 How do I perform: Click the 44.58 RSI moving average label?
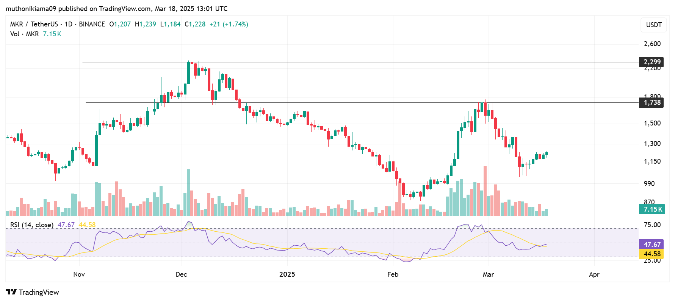coord(652,254)
